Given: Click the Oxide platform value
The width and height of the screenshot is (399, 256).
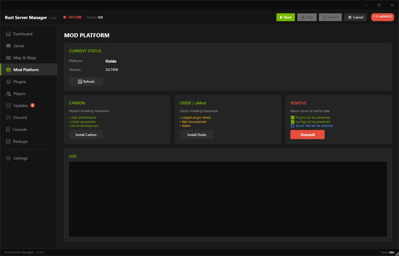Looking at the screenshot, I should (111, 61).
